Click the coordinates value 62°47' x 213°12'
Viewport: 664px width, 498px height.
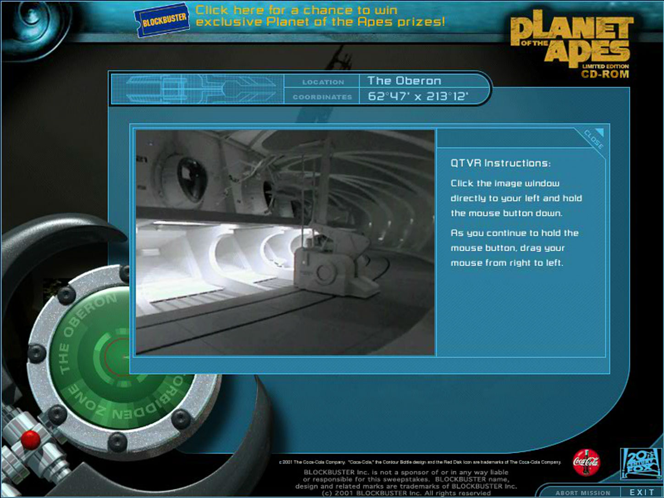click(x=418, y=96)
